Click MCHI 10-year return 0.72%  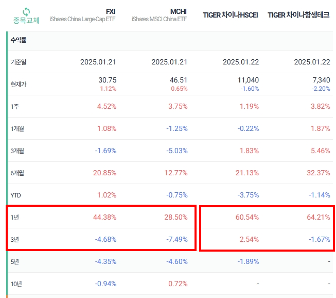[x=178, y=284]
